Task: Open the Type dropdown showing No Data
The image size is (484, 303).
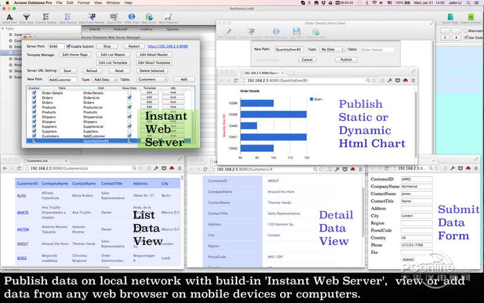Action: pyautogui.click(x=332, y=49)
